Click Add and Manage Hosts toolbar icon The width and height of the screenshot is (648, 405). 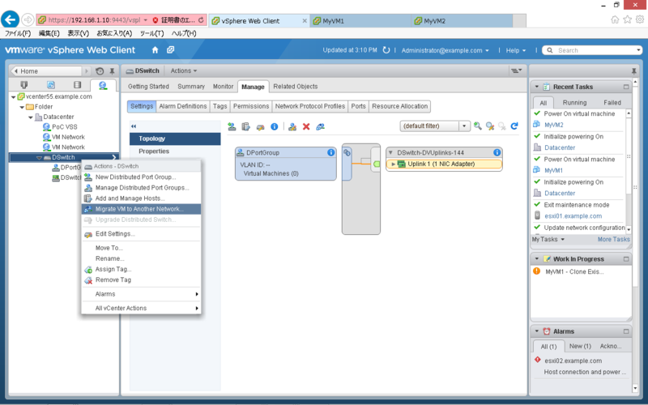tap(246, 126)
